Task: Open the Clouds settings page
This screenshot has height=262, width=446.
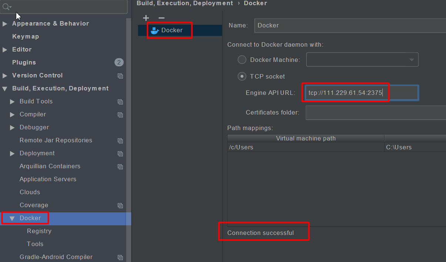Action: (x=30, y=192)
